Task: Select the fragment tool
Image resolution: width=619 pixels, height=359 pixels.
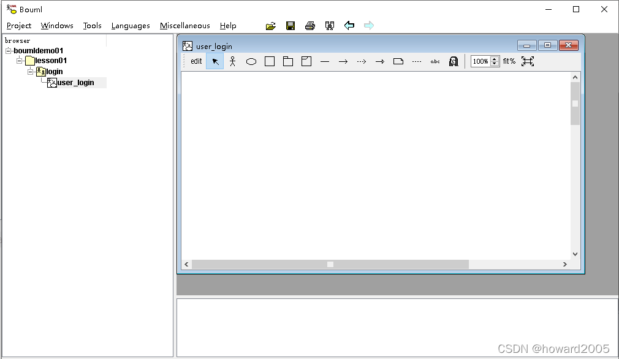Action: pos(306,61)
